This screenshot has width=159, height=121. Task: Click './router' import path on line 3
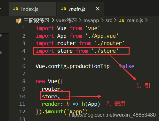[110, 43]
